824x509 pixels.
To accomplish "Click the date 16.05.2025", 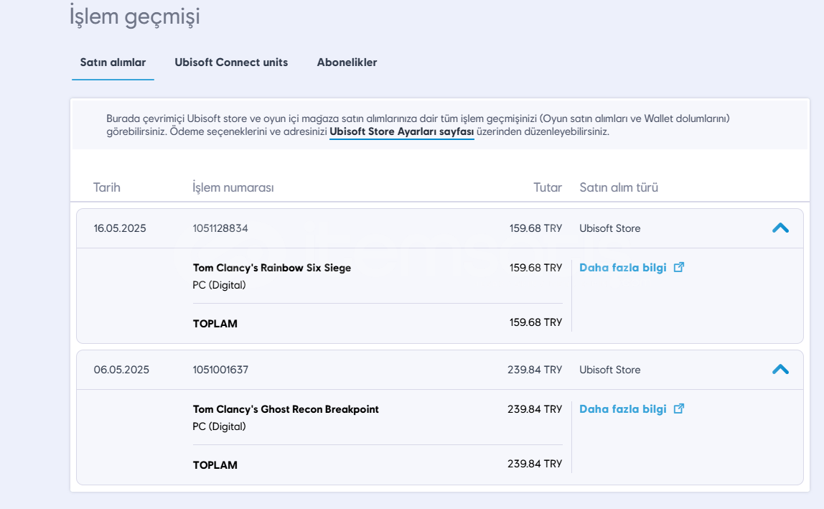I will pos(120,228).
